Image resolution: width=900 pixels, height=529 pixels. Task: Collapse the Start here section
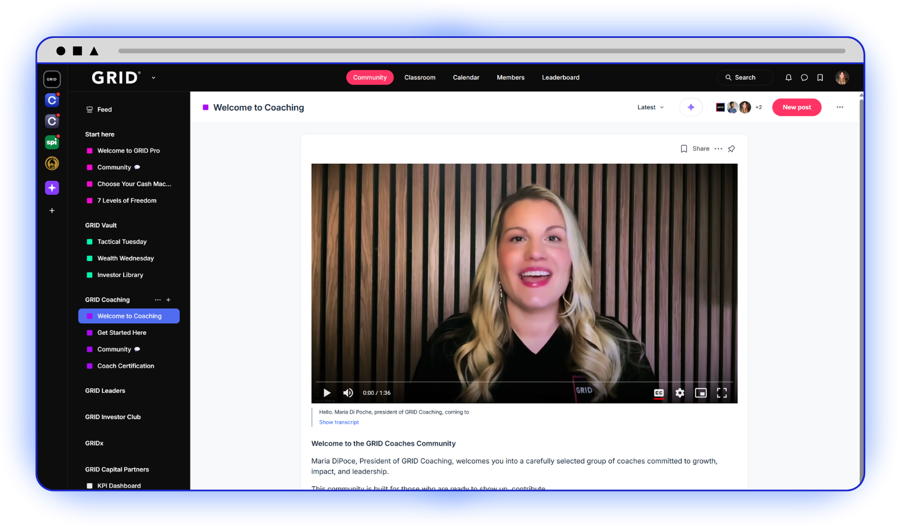[x=99, y=134]
